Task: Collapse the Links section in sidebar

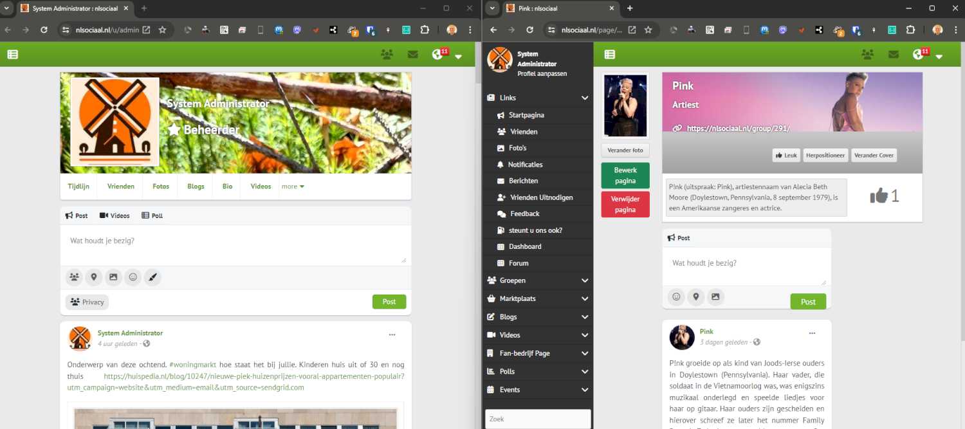Action: click(584, 98)
